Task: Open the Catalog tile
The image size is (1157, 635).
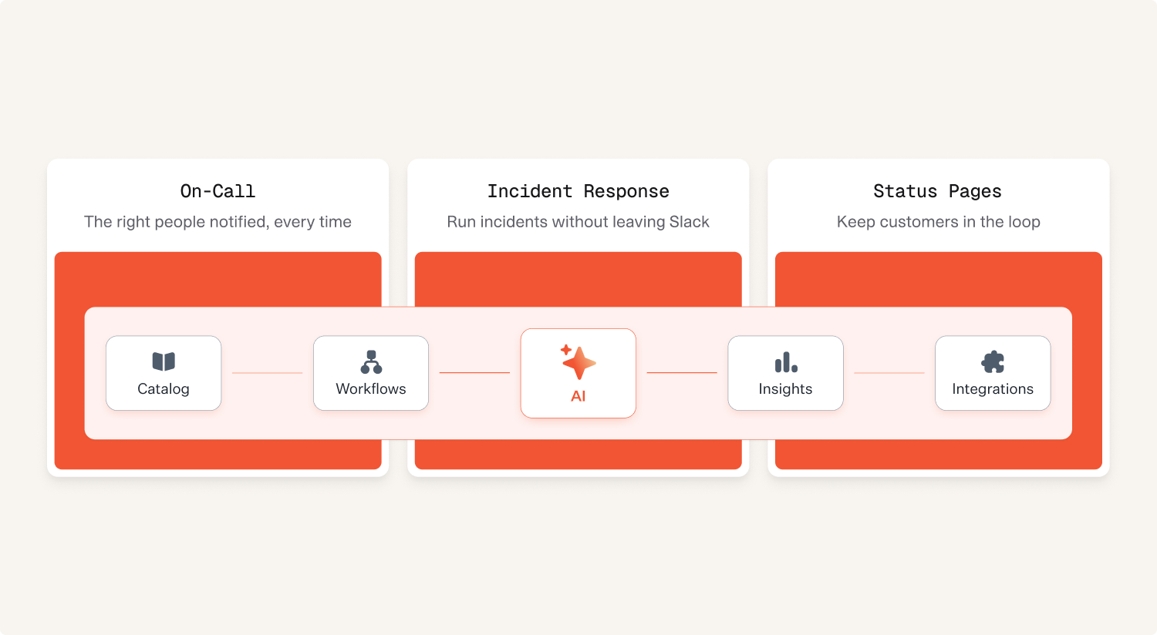Action: tap(164, 373)
